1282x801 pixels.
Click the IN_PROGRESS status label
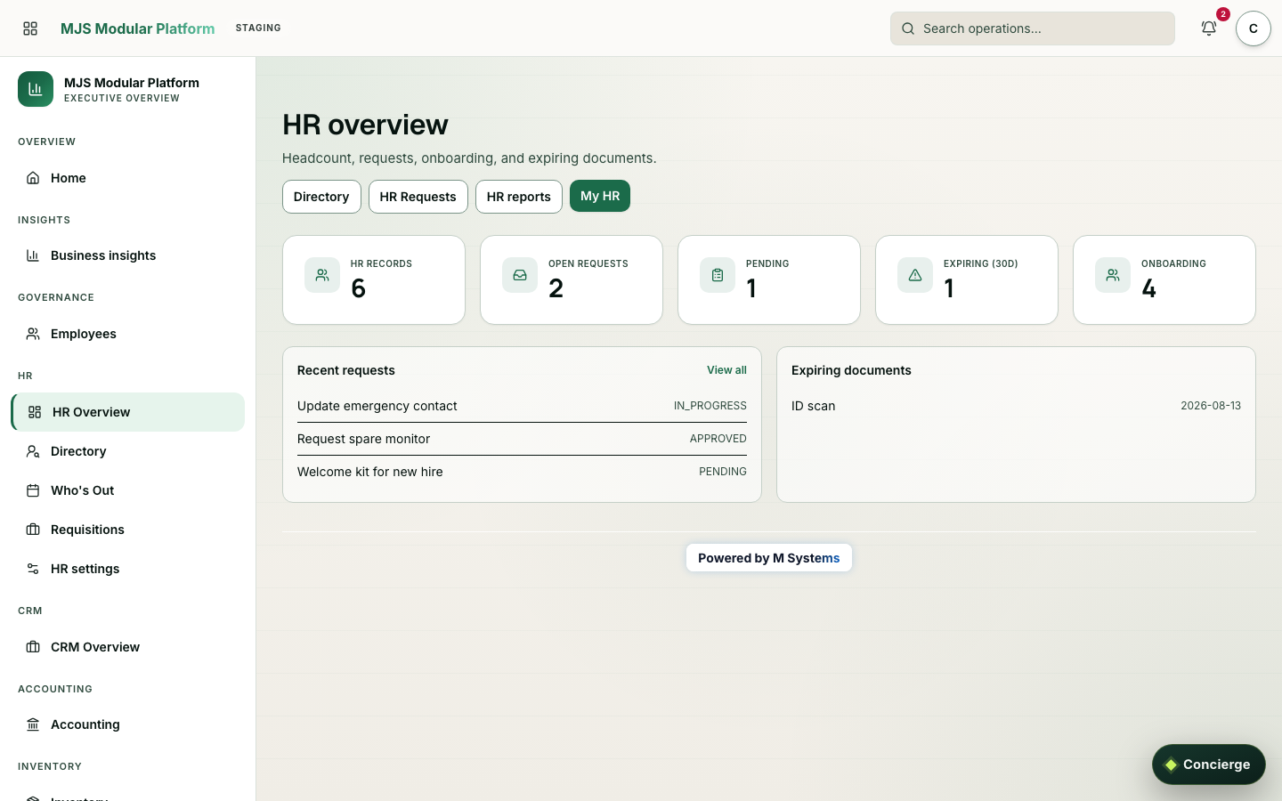(710, 406)
